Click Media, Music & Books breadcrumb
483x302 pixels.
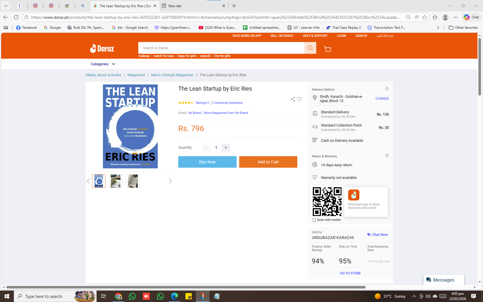pyautogui.click(x=103, y=75)
